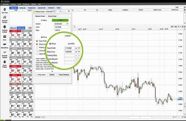Click link icon in Market Order title
The width and height of the screenshot is (186, 121).
pyautogui.click(x=55, y=11)
